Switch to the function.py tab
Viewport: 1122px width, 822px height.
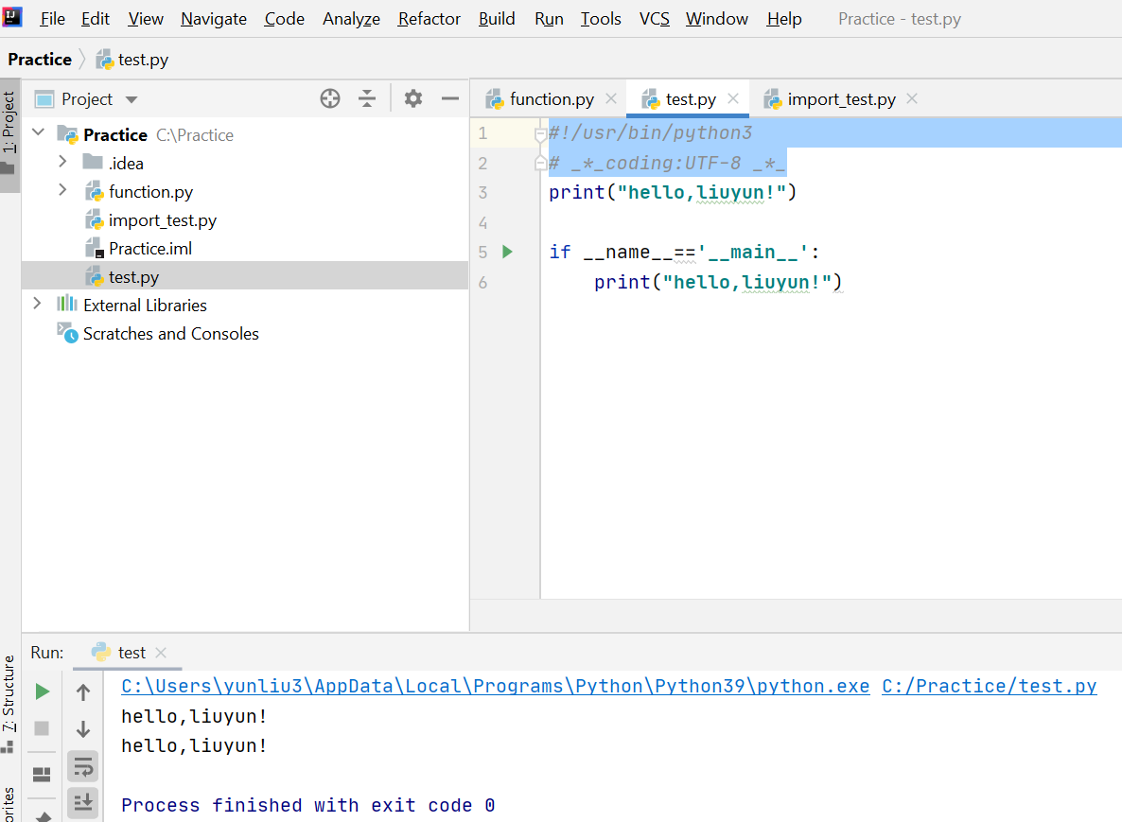tap(549, 98)
